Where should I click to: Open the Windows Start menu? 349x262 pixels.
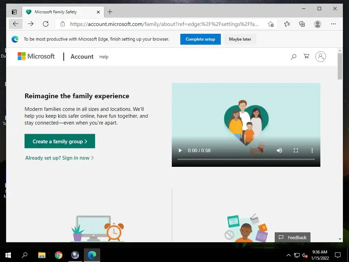[x=8, y=255]
